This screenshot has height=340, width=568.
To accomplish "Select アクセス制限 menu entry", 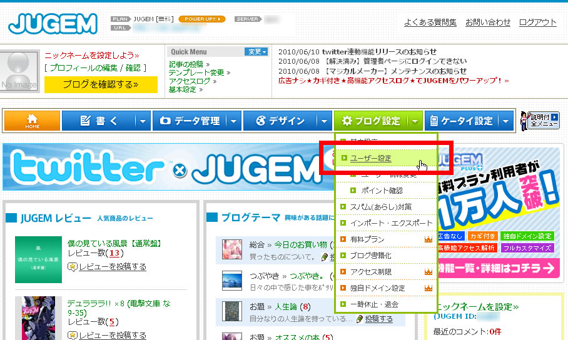I will point(370,272).
